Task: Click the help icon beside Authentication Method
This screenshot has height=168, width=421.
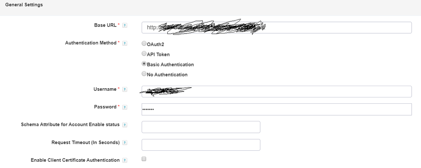Action: (125, 43)
